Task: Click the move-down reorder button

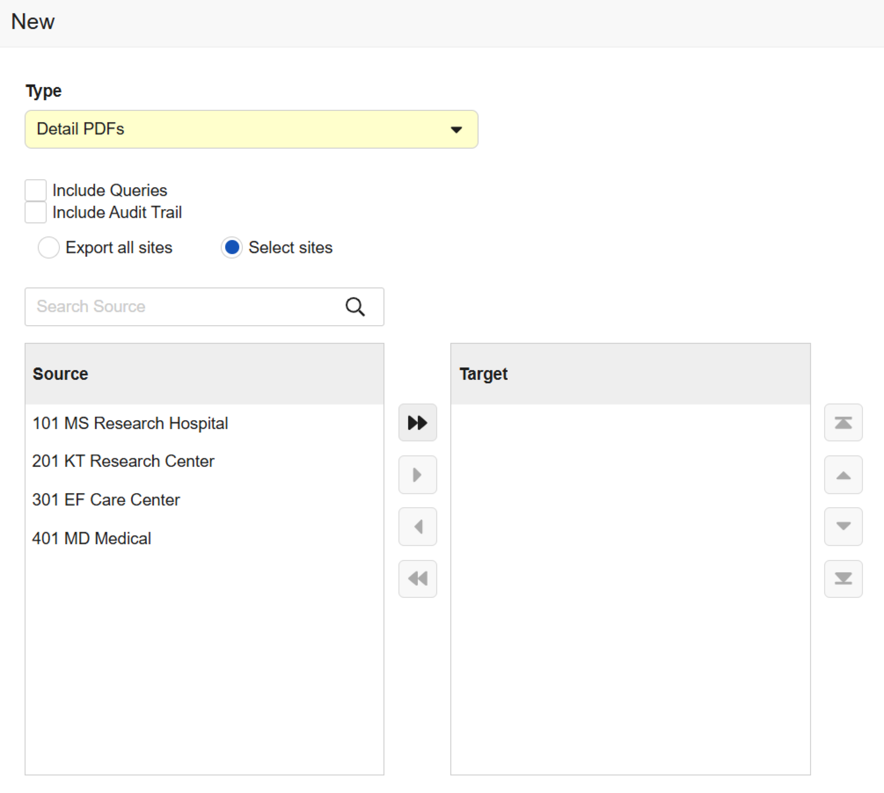Action: click(x=843, y=527)
